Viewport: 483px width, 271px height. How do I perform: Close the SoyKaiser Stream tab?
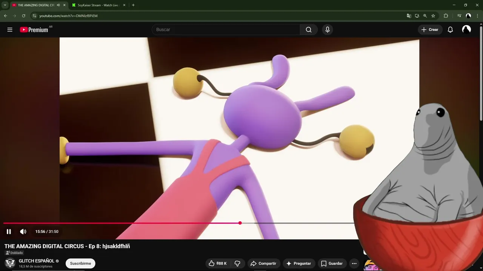(x=123, y=5)
